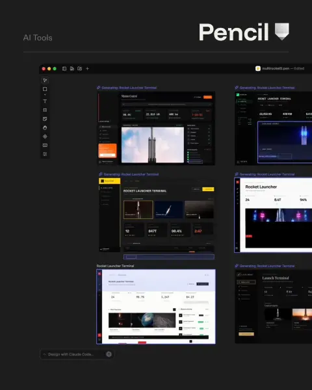Click the 98.4% stat card in terminal design
Screen dimensions: 312x390
(181, 230)
